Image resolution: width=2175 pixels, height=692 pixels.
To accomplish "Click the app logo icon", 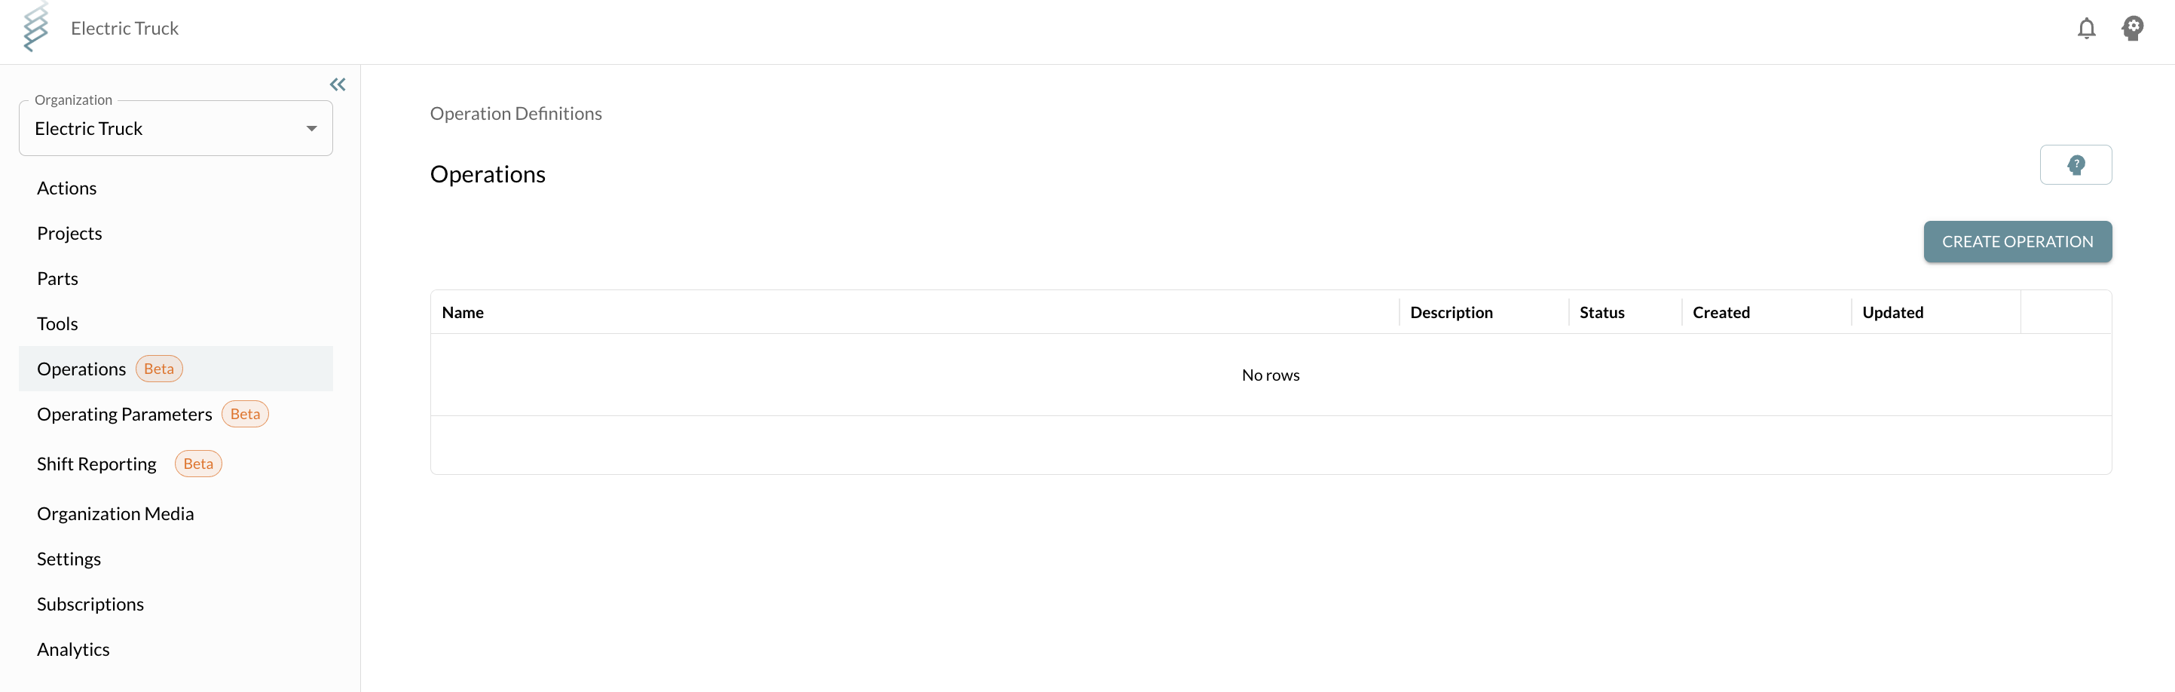I will click(35, 27).
